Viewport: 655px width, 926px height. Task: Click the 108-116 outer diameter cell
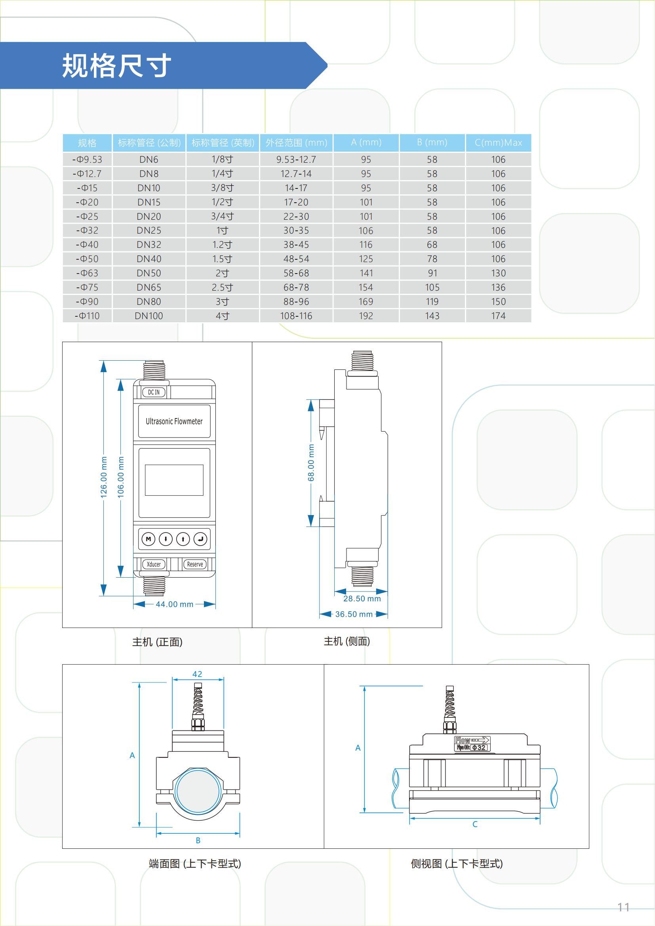coord(296,316)
